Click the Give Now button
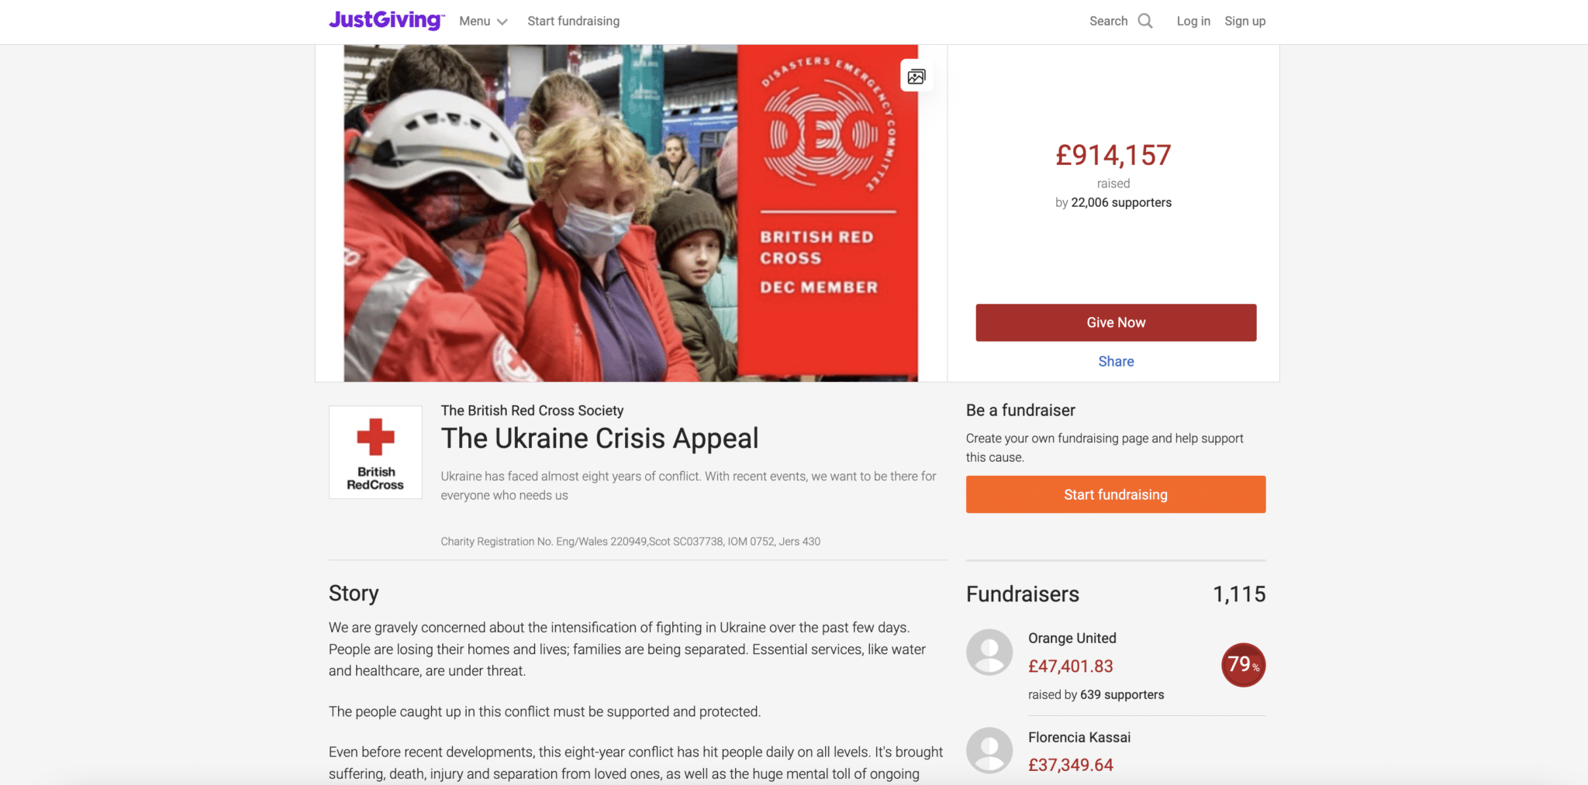Image resolution: width=1588 pixels, height=785 pixels. pos(1116,322)
